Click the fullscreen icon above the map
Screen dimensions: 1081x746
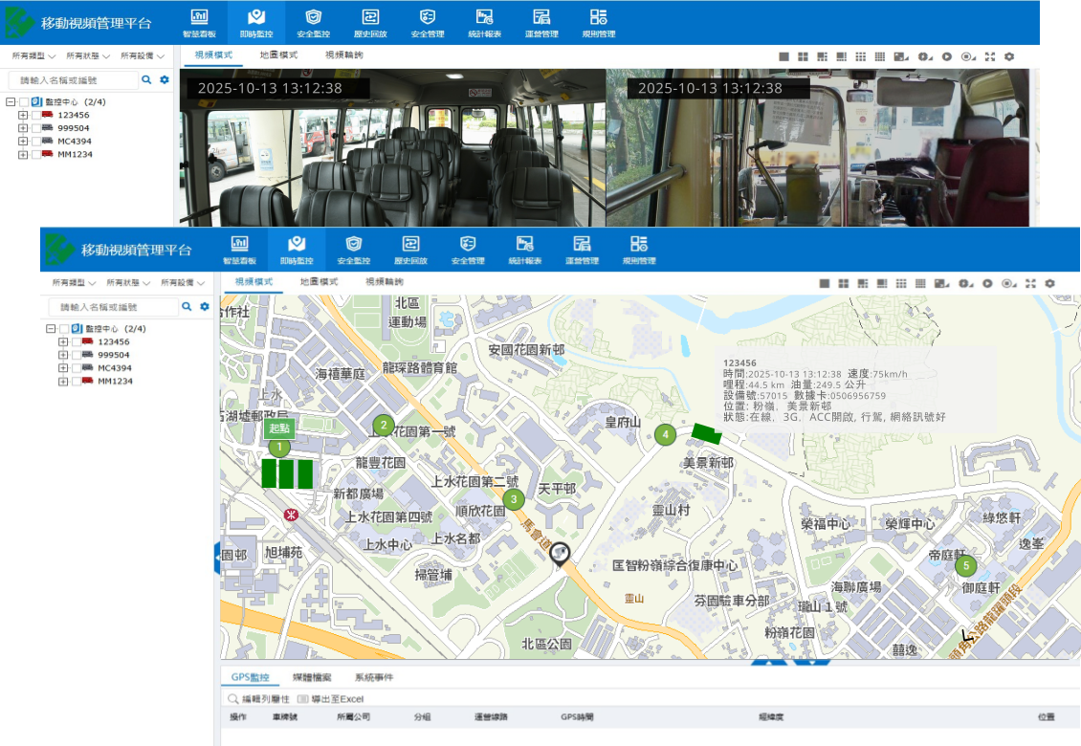pos(1030,283)
